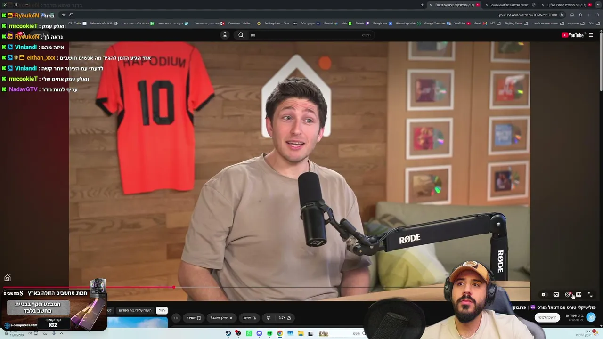603x339 pixels.
Task: Select the white 'All' filter chip
Action: point(162,310)
